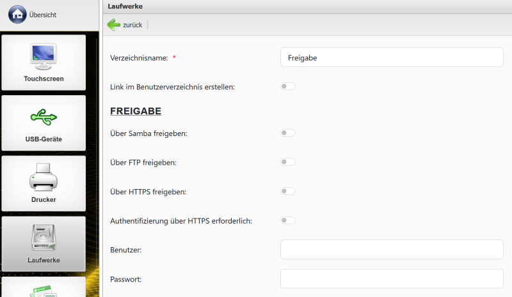This screenshot has width=512, height=297.
Task: Click the green back arrow icon
Action: click(114, 25)
